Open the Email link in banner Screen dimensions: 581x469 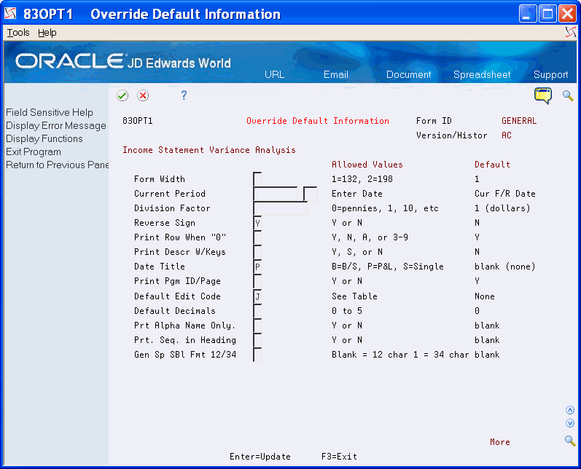[x=336, y=74]
